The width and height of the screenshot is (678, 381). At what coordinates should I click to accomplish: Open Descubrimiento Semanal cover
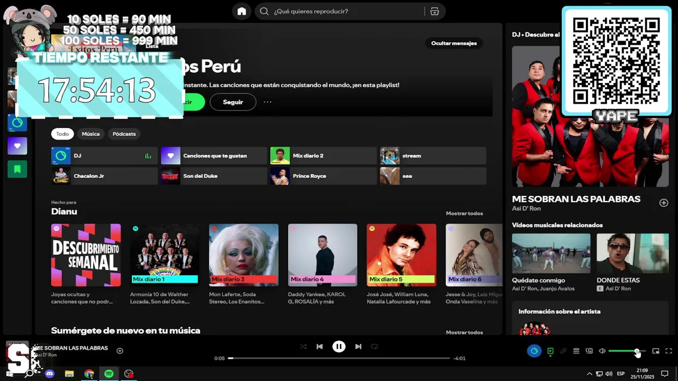tap(86, 255)
